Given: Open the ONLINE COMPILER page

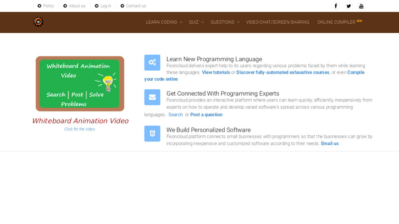Looking at the screenshot, I should (336, 22).
